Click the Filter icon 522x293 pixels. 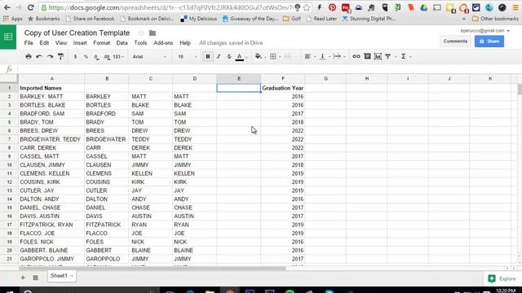[388, 56]
